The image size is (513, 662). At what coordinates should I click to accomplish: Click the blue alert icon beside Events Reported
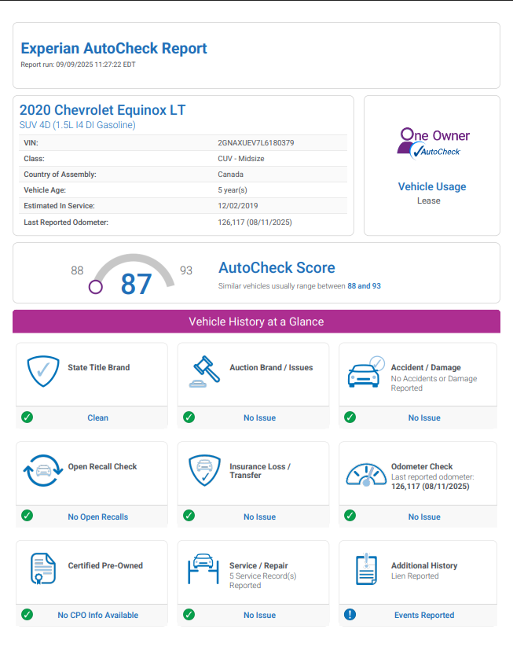(x=350, y=615)
